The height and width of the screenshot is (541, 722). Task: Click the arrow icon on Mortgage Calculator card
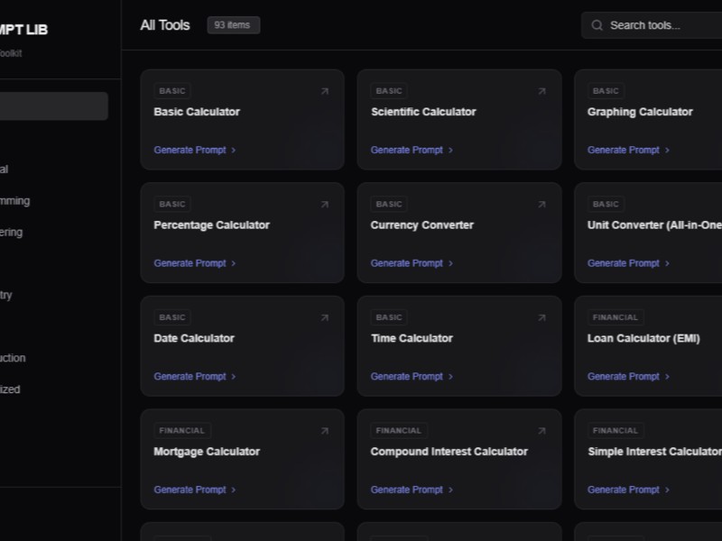click(x=325, y=432)
